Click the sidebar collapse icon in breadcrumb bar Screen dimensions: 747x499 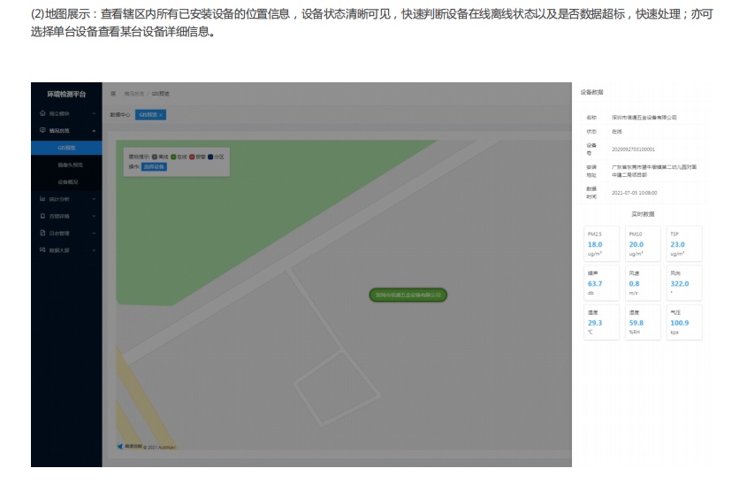click(x=113, y=93)
